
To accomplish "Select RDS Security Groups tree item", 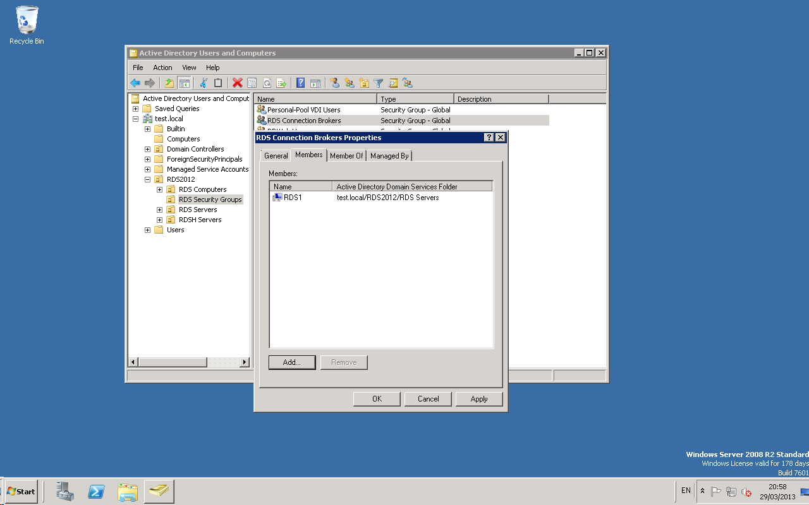I will coord(210,199).
